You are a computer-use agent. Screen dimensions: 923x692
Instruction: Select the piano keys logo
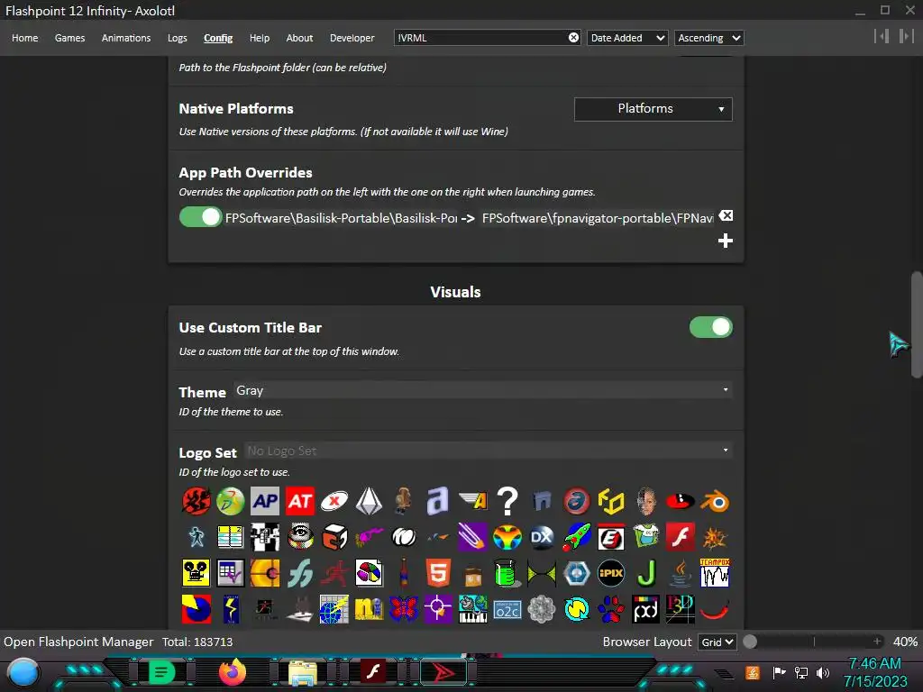point(472,609)
